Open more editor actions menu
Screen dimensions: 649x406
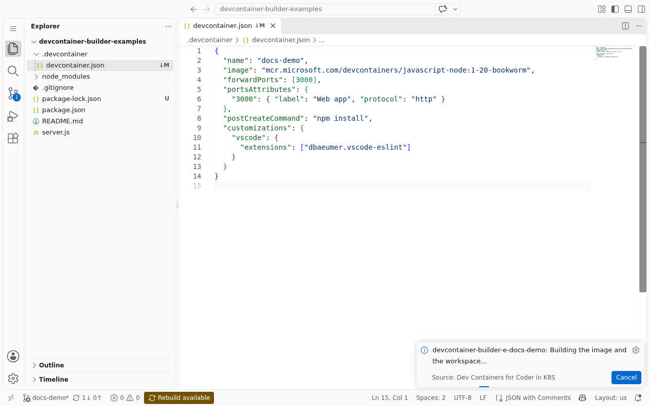click(x=639, y=26)
